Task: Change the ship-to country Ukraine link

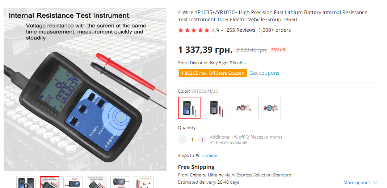Action: click(x=209, y=156)
